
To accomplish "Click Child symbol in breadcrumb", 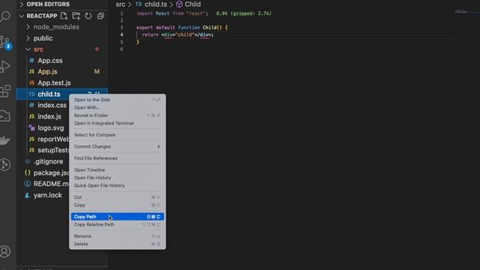I will tap(193, 4).
